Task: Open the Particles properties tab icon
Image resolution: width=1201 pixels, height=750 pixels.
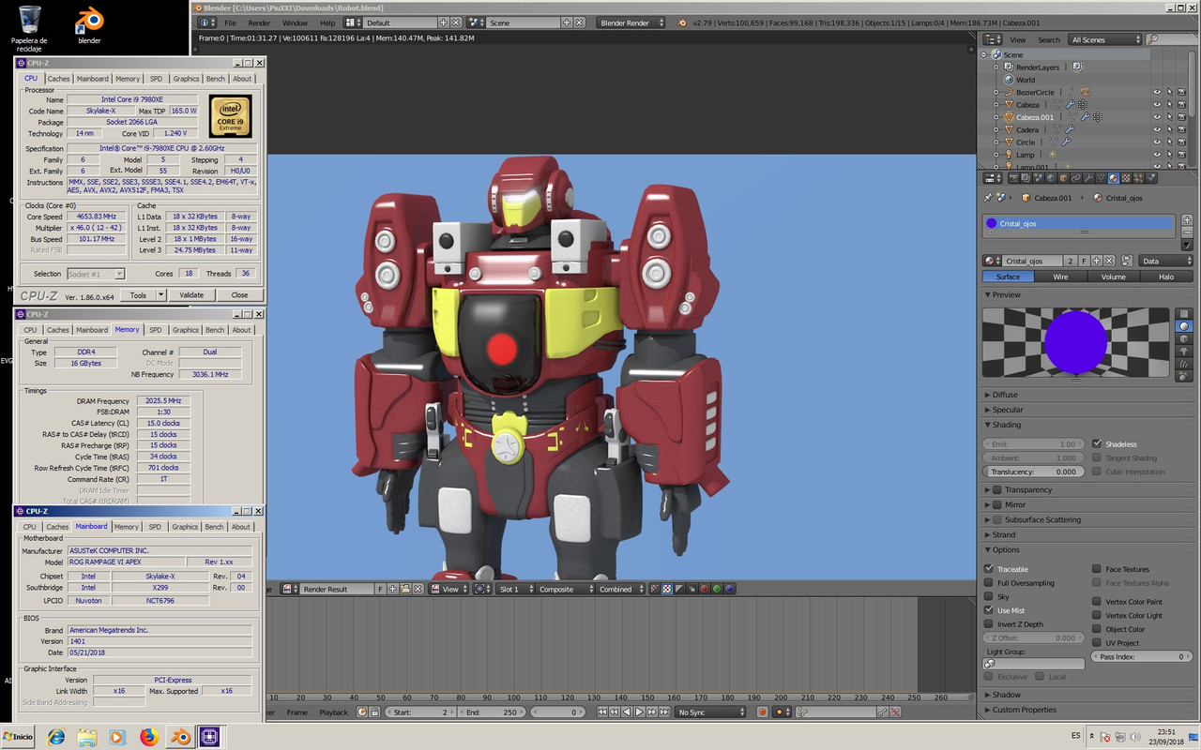Action: point(1138,178)
